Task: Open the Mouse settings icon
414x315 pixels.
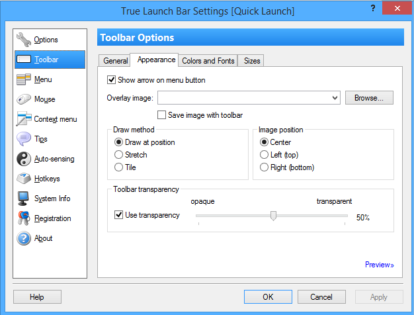Action: click(x=24, y=99)
